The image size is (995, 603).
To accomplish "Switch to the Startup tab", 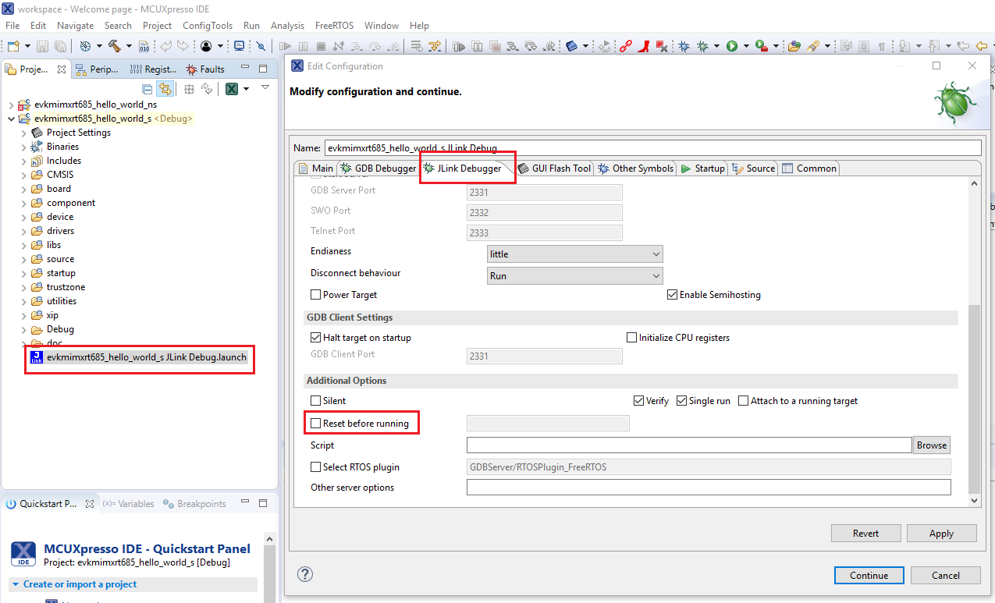I will tap(702, 168).
